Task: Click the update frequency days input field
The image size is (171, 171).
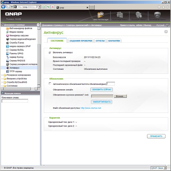Action: pyautogui.click(x=111, y=84)
